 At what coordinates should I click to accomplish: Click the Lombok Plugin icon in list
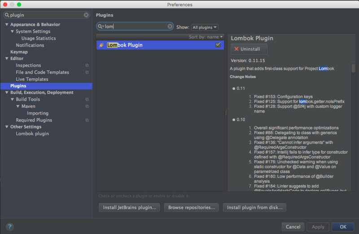(x=101, y=45)
